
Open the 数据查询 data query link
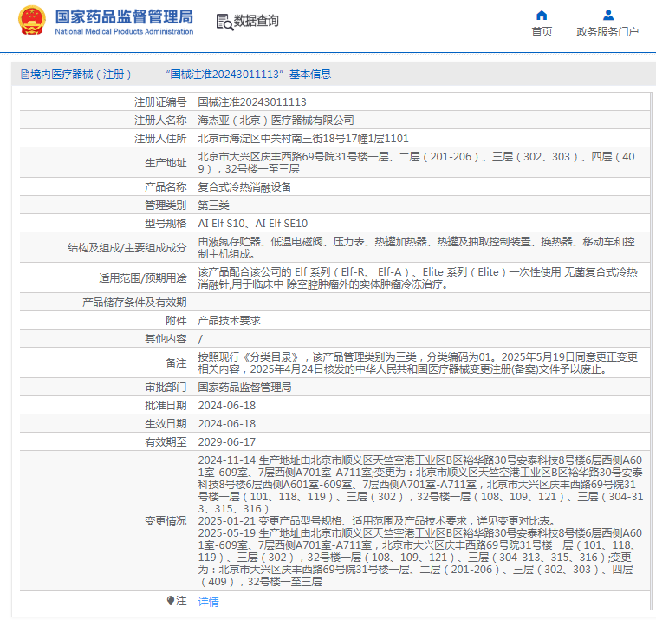pyautogui.click(x=256, y=21)
